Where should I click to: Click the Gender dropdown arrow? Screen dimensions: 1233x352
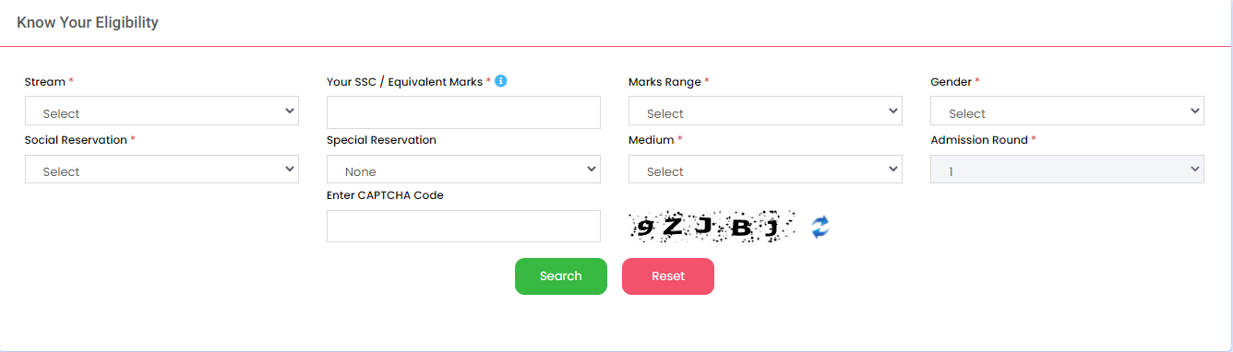(1195, 111)
